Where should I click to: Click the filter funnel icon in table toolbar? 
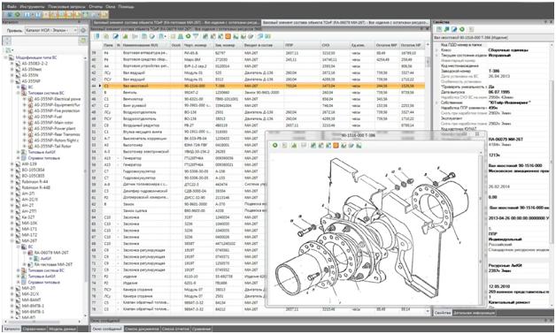(196, 36)
